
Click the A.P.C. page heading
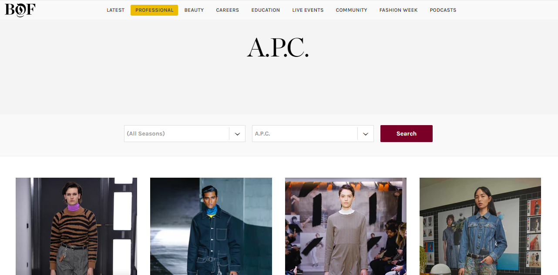click(278, 48)
